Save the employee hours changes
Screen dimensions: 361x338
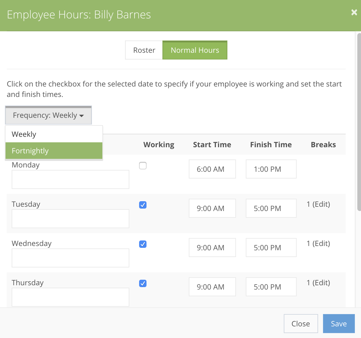click(339, 324)
